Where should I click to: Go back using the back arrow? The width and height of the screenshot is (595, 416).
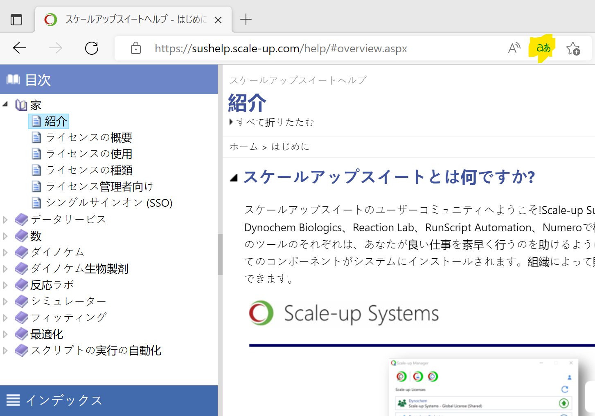[x=19, y=48]
